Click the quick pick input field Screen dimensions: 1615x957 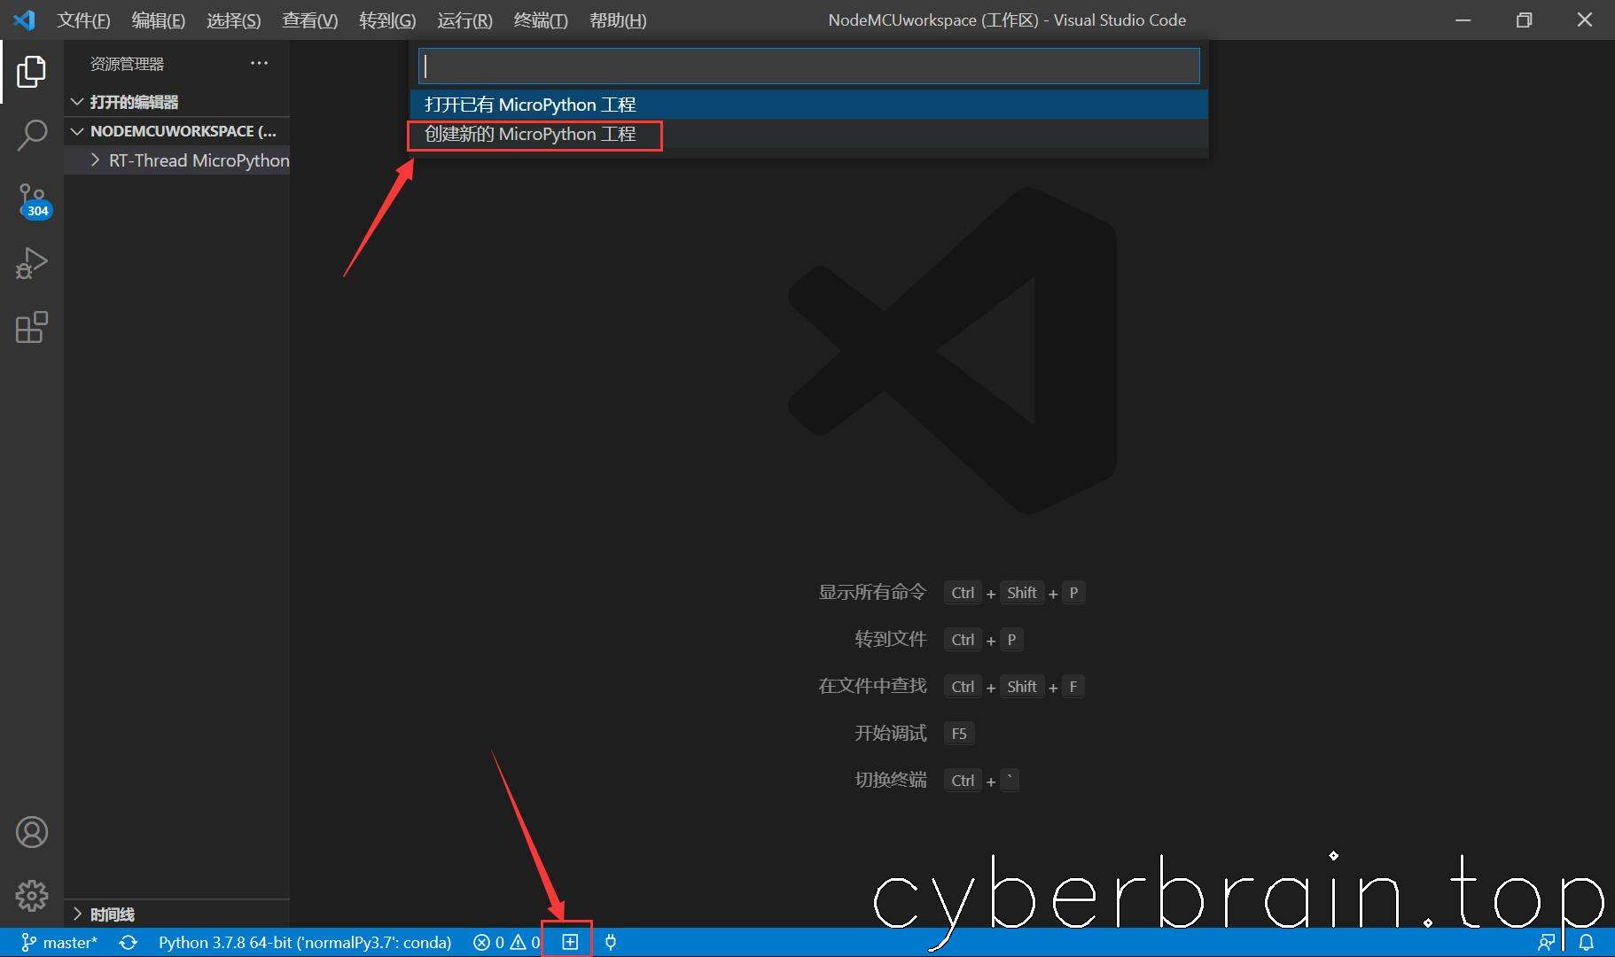coord(809,66)
